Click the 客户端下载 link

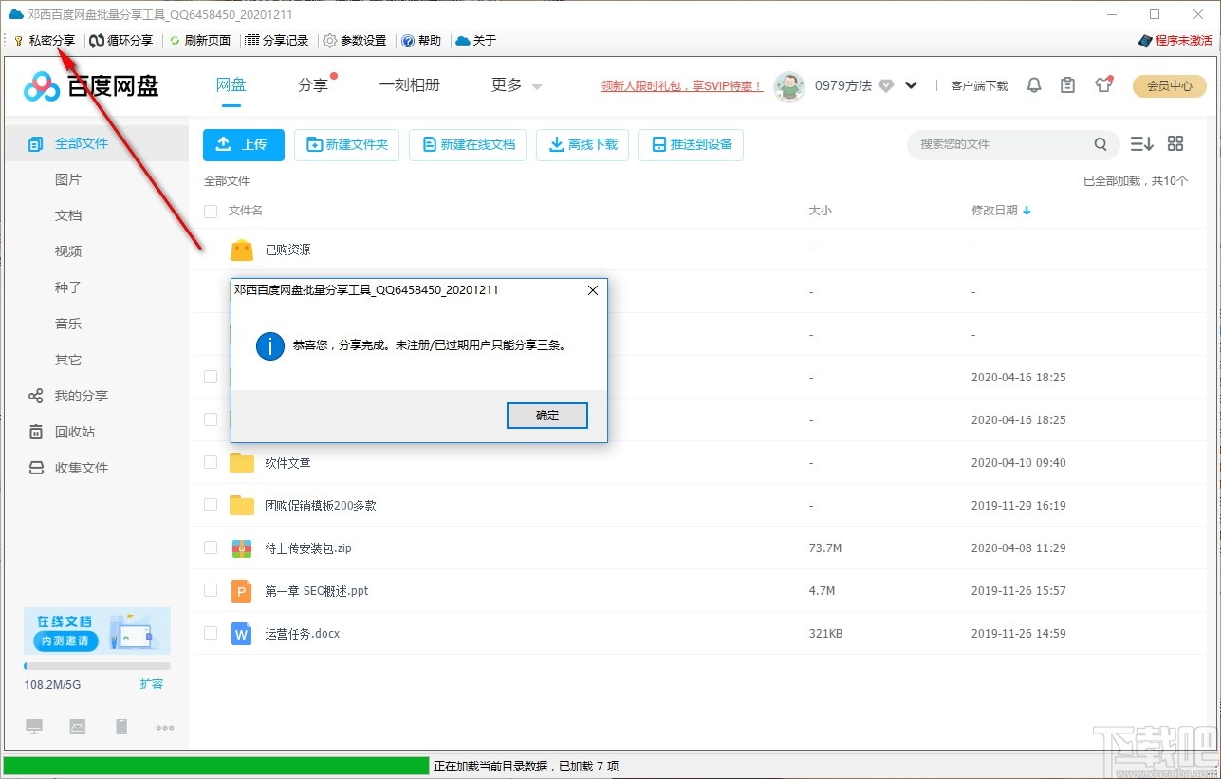979,85
